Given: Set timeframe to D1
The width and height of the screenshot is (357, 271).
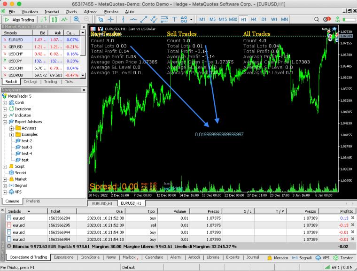Looking at the screenshot, I should coord(264,20).
